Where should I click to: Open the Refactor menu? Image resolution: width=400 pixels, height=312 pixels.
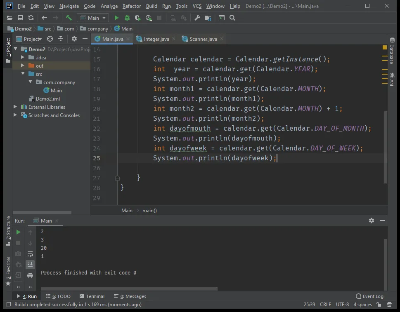click(x=131, y=6)
